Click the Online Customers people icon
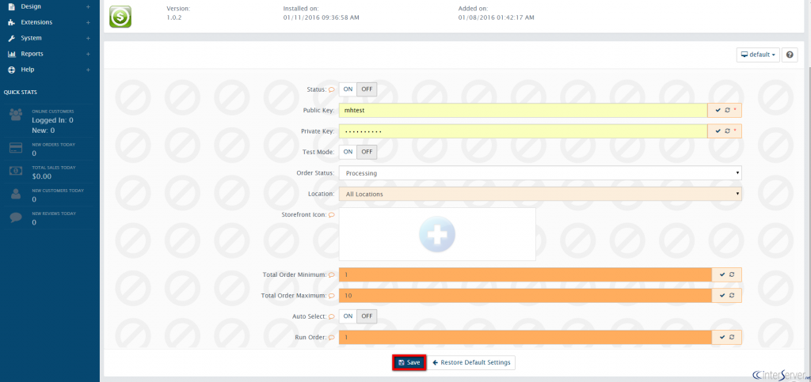The height and width of the screenshot is (382, 811). 16,115
